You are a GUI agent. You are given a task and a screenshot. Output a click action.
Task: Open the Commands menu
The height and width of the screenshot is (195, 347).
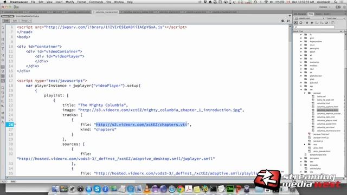96,2
